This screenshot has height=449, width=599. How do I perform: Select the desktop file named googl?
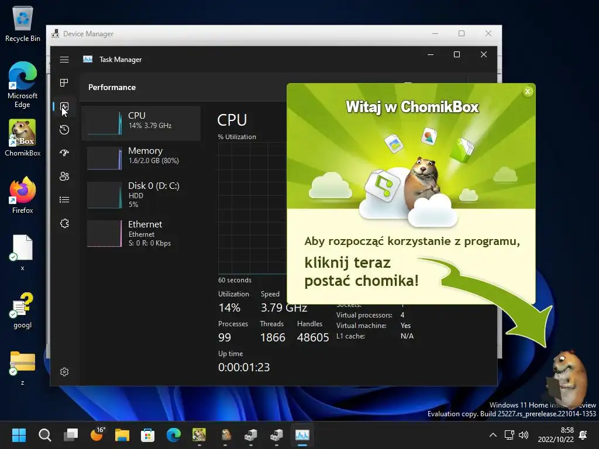coord(23,310)
